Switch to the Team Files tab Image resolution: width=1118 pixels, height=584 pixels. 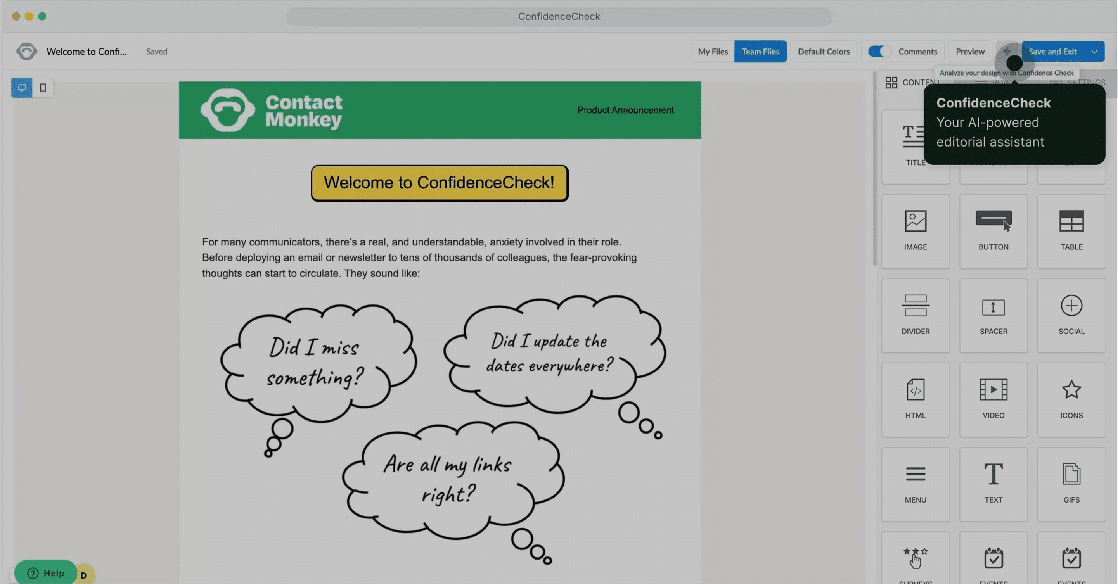760,51
